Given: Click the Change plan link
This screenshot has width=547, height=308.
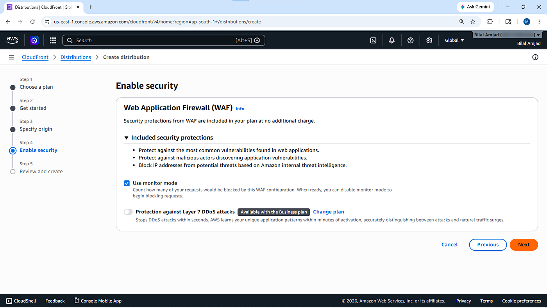Looking at the screenshot, I should 329,212.
